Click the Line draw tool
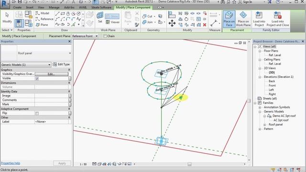Viewport: 306px width, 172px height. 57,14
